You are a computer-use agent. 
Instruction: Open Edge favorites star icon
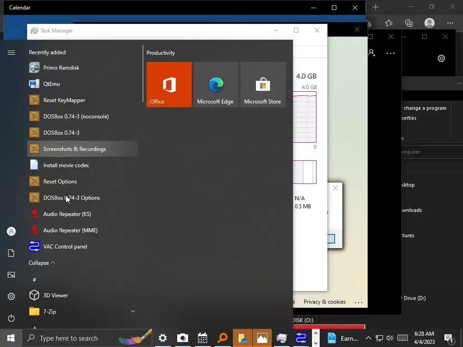pyautogui.click(x=389, y=23)
